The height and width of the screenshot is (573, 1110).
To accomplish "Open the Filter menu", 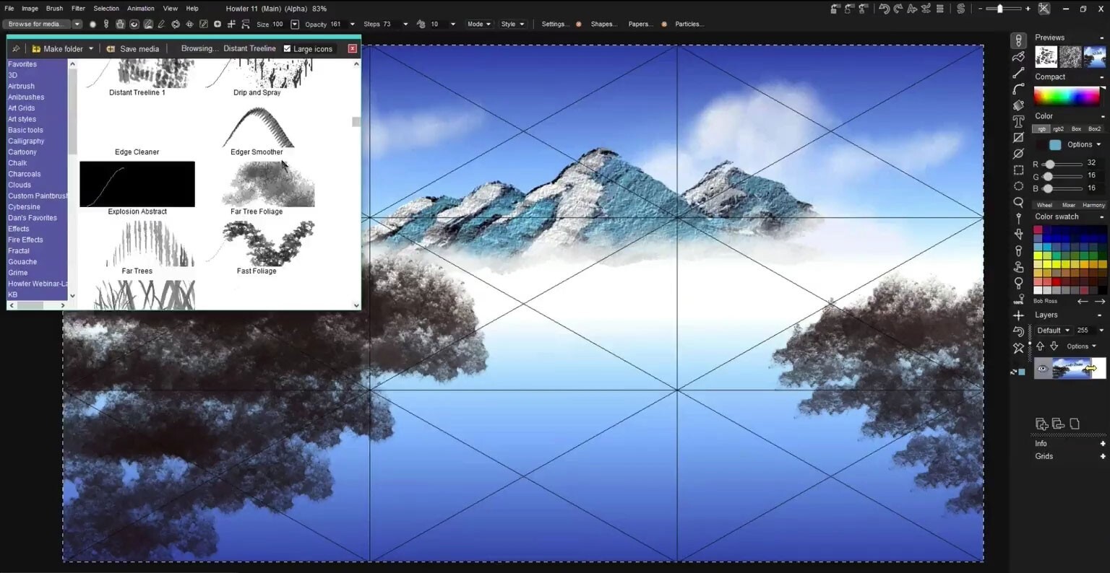I will [78, 9].
